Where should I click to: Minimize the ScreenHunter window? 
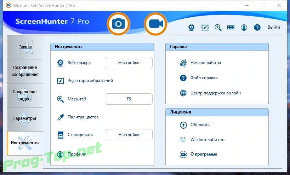pyautogui.click(x=247, y=6)
